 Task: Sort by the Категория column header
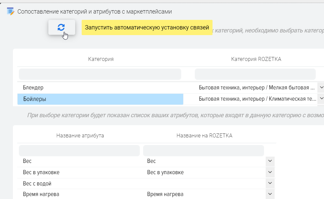coord(101,59)
